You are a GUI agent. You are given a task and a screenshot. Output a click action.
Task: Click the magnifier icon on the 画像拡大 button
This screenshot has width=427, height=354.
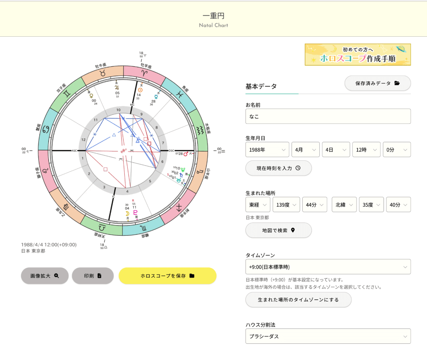point(56,275)
